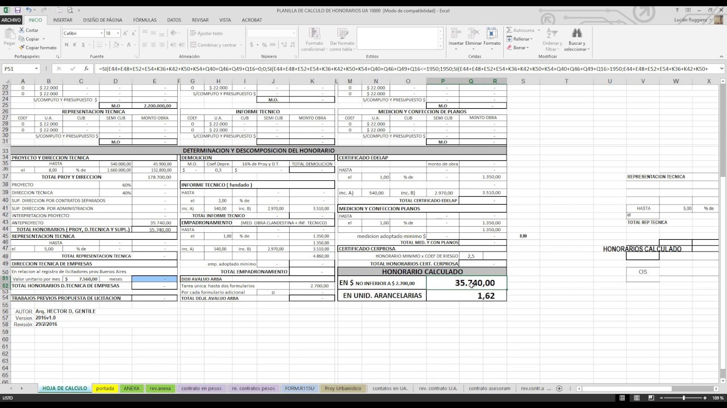The image size is (727, 408).
Task: Expand the number format combo box
Action: [x=293, y=33]
